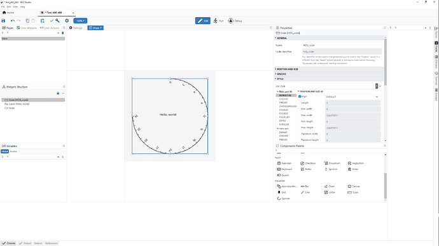Select the Spinner component in palette
The width and height of the screenshot is (439, 246).
tap(284, 198)
